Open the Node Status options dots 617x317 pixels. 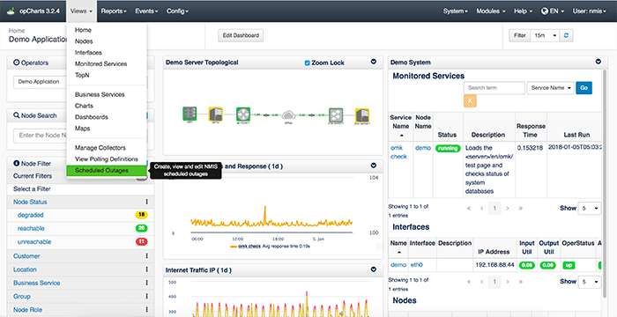(x=147, y=202)
